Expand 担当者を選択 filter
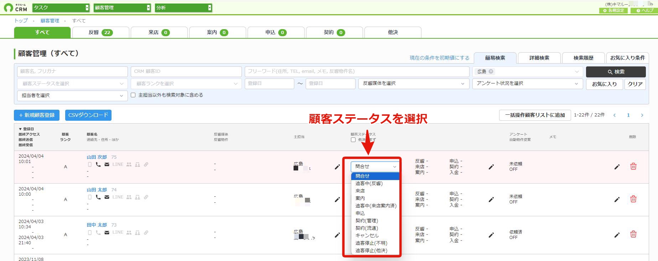The width and height of the screenshot is (658, 261). tap(72, 96)
